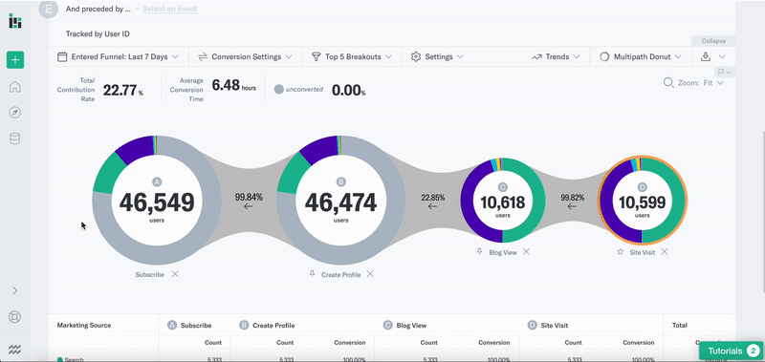765x362 pixels.
Task: Open the Multipath Donut chart type dropdown
Action: [641, 57]
